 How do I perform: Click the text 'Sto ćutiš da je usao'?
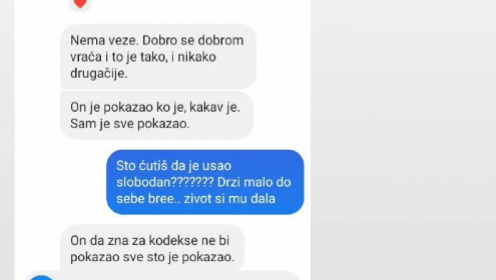click(x=174, y=166)
